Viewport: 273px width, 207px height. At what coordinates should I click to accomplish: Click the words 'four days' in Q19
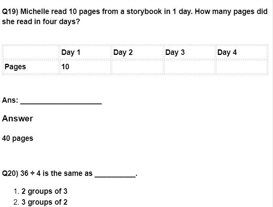point(59,22)
